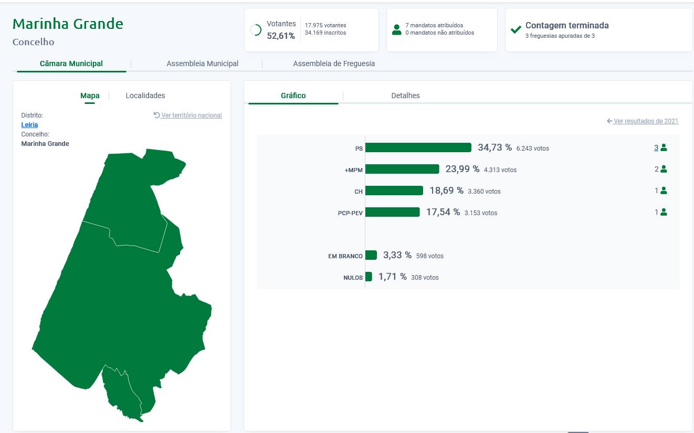The height and width of the screenshot is (433, 694).
Task: Switch to Assembleia Municipal tab
Action: tap(203, 64)
